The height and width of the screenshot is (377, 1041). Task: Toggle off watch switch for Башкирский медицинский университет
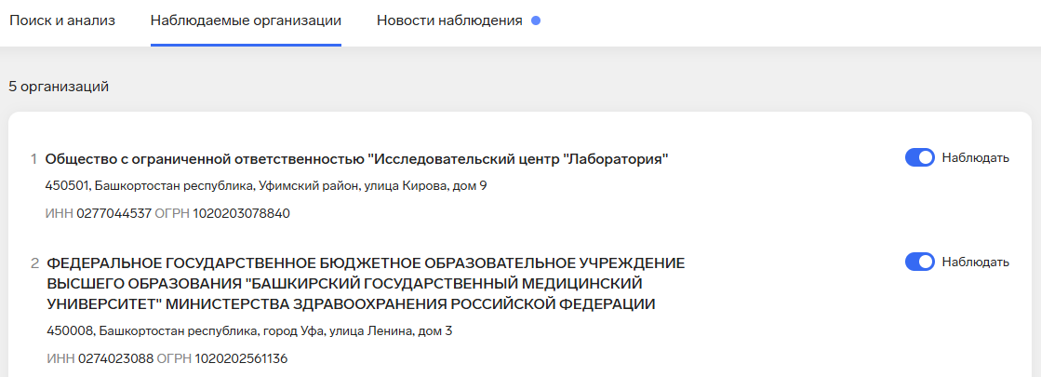tap(919, 262)
